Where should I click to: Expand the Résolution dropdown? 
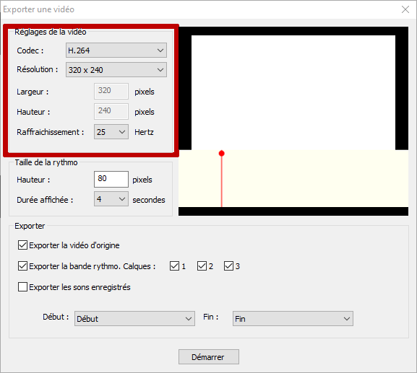(116, 70)
